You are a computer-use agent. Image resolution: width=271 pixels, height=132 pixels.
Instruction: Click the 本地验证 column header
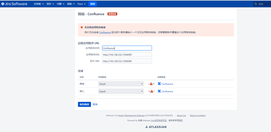click(102, 77)
